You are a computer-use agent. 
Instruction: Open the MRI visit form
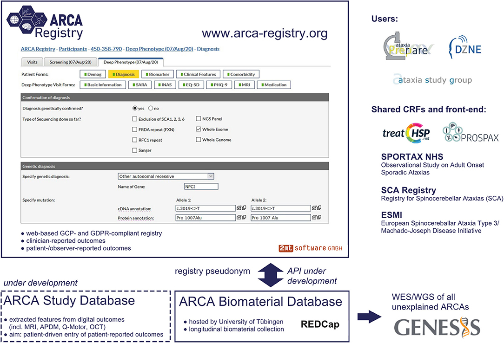click(x=244, y=85)
